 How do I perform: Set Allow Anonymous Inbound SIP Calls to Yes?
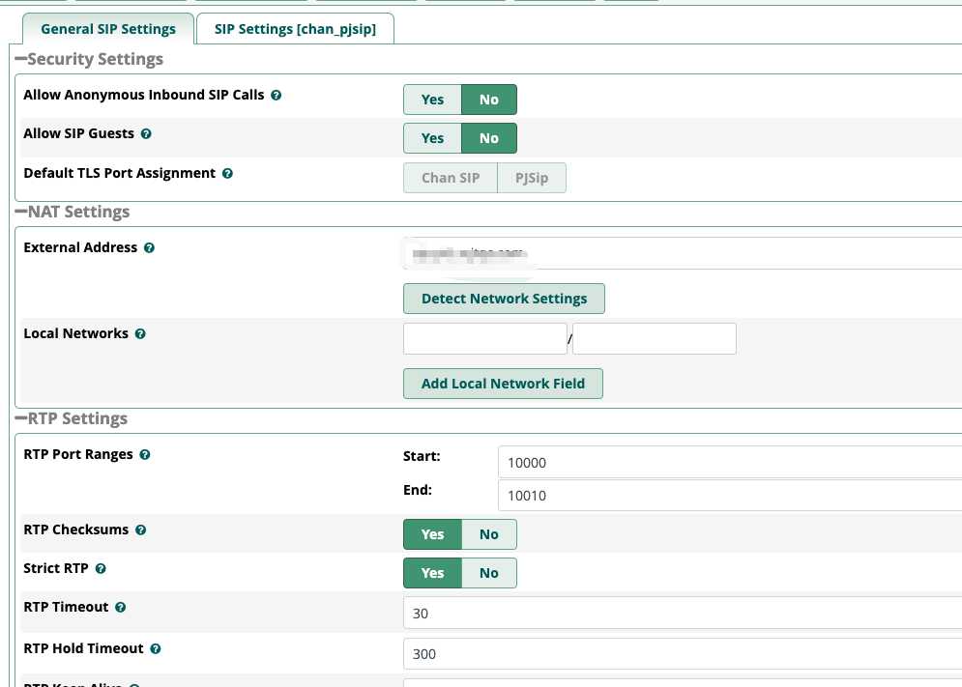click(432, 100)
